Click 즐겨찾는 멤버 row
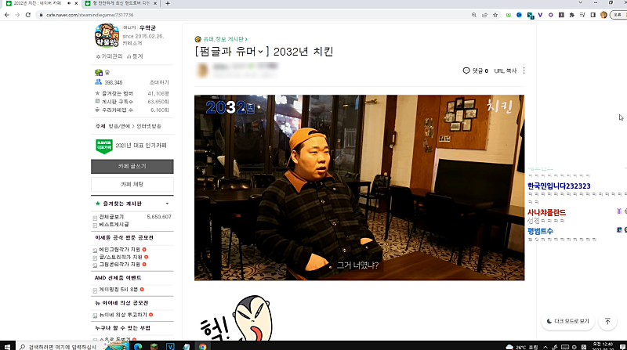 (x=132, y=93)
